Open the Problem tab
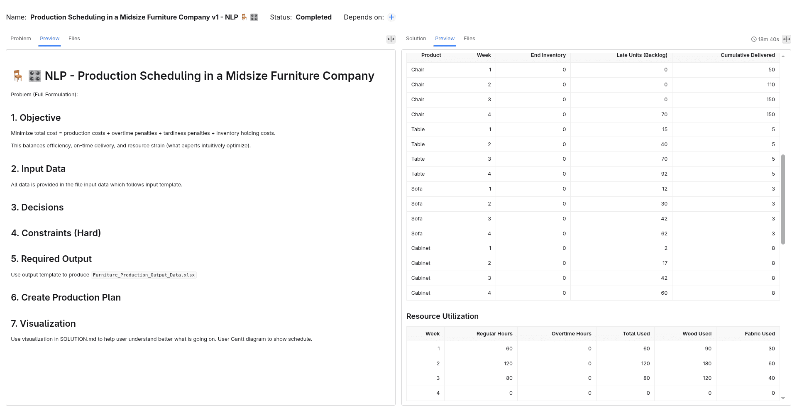797x406 pixels. coord(21,39)
